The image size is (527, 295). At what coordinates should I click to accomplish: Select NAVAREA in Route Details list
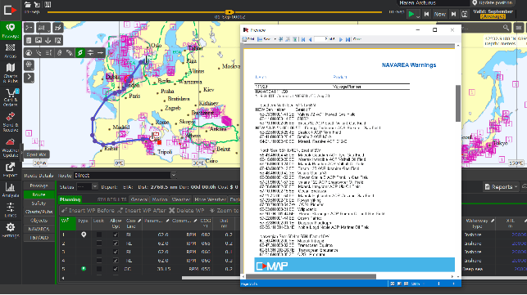click(x=39, y=229)
